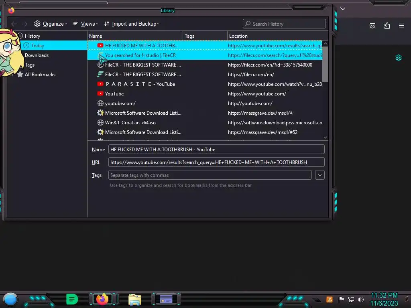This screenshot has width=411, height=308.
Task: Go forward with the Library forward arrow
Action: 24,24
